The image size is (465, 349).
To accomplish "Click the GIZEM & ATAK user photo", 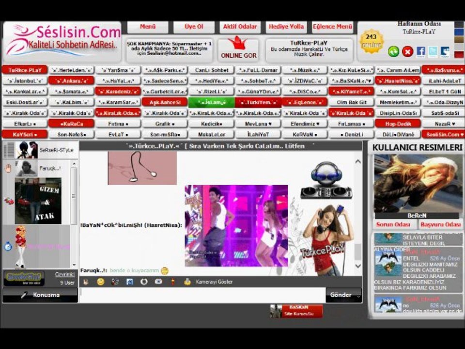I will click(x=38, y=201).
